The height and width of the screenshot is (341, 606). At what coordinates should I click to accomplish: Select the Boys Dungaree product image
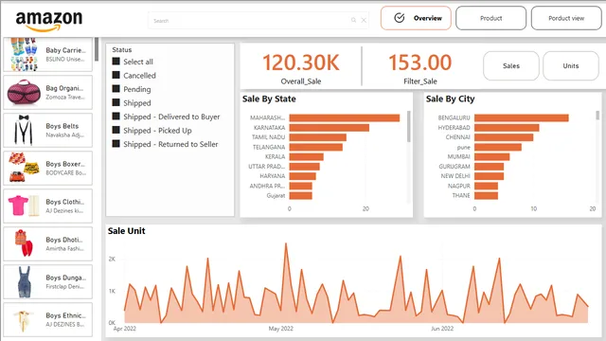[x=24, y=282]
